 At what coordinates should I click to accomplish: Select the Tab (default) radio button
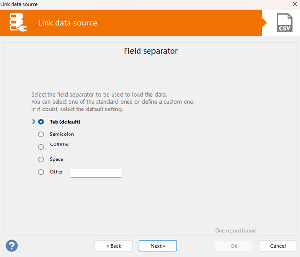(41, 122)
